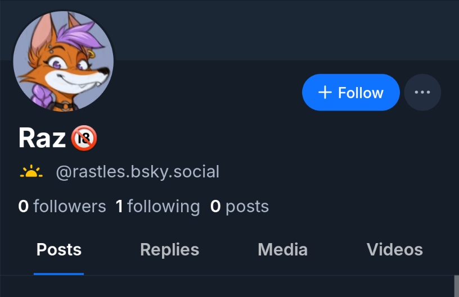The height and width of the screenshot is (297, 459).
Task: View the 0 followers list
Action: click(62, 207)
